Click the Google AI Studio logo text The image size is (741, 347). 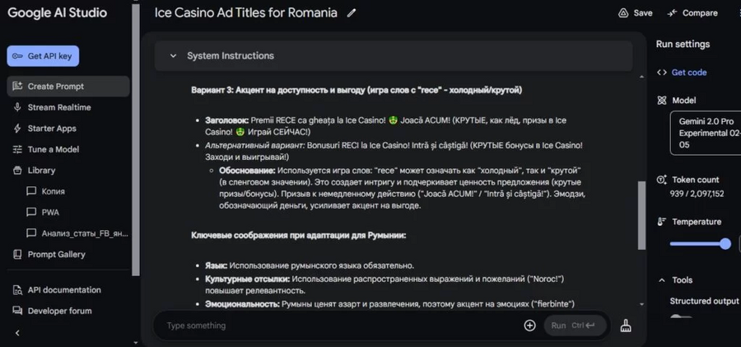click(x=57, y=13)
